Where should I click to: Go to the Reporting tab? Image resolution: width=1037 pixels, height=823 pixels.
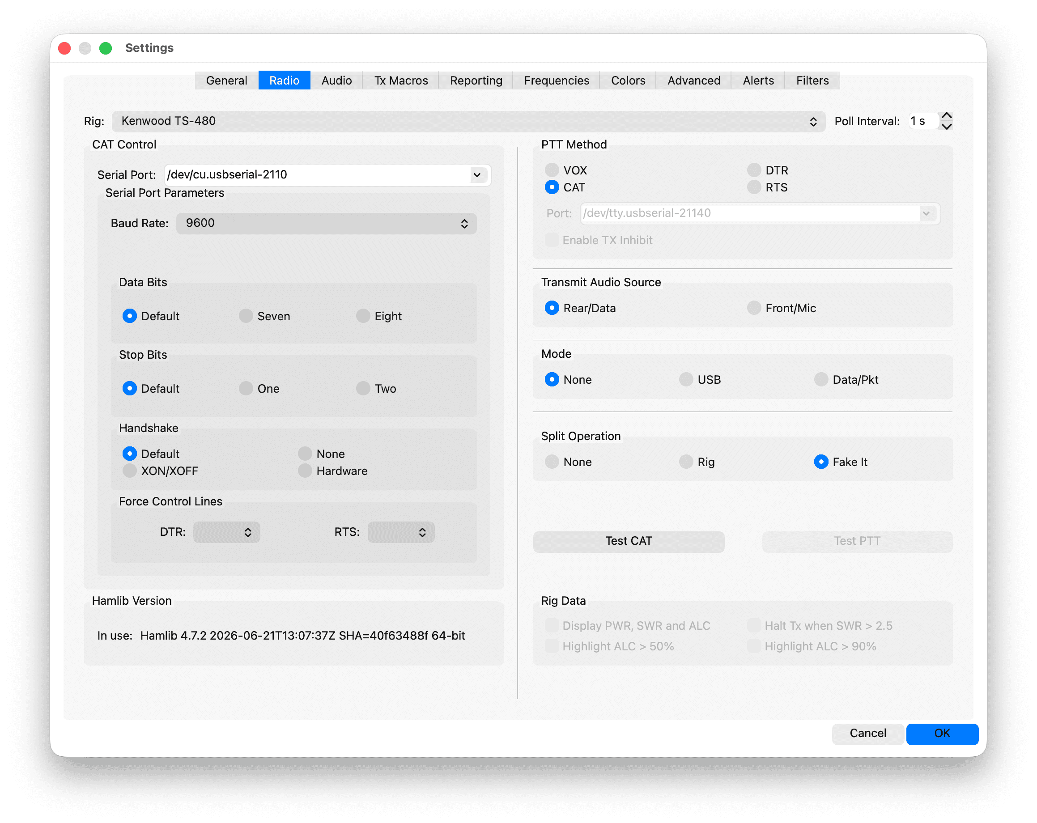click(476, 81)
